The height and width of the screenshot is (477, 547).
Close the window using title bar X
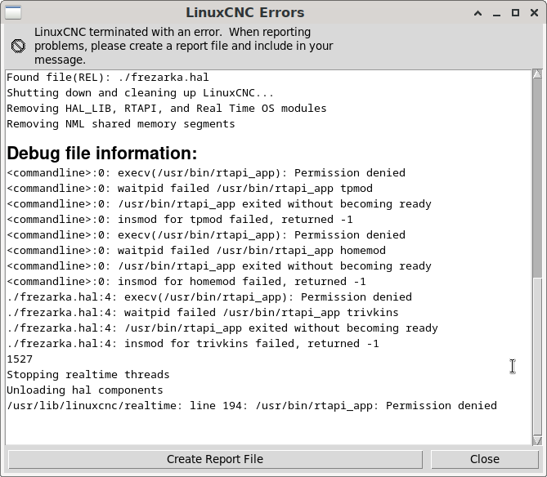[x=533, y=12]
